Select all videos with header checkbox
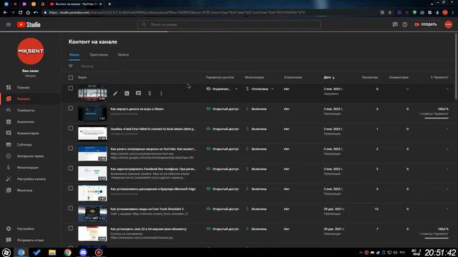The width and height of the screenshot is (458, 257). (x=71, y=78)
